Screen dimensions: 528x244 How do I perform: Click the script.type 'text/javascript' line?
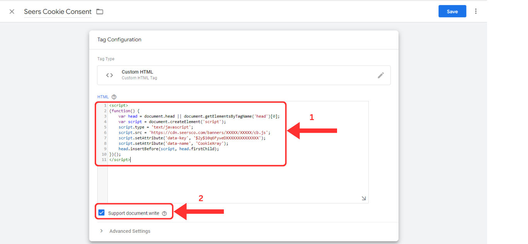click(x=156, y=127)
